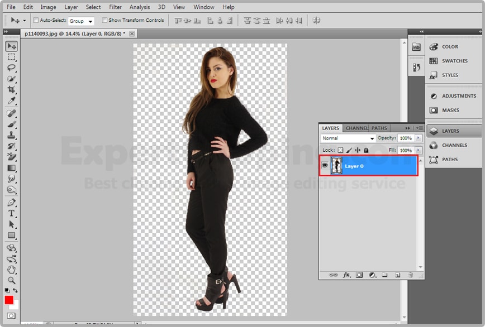
Task: Hide Layer 0 using the eye icon
Action: pos(325,166)
